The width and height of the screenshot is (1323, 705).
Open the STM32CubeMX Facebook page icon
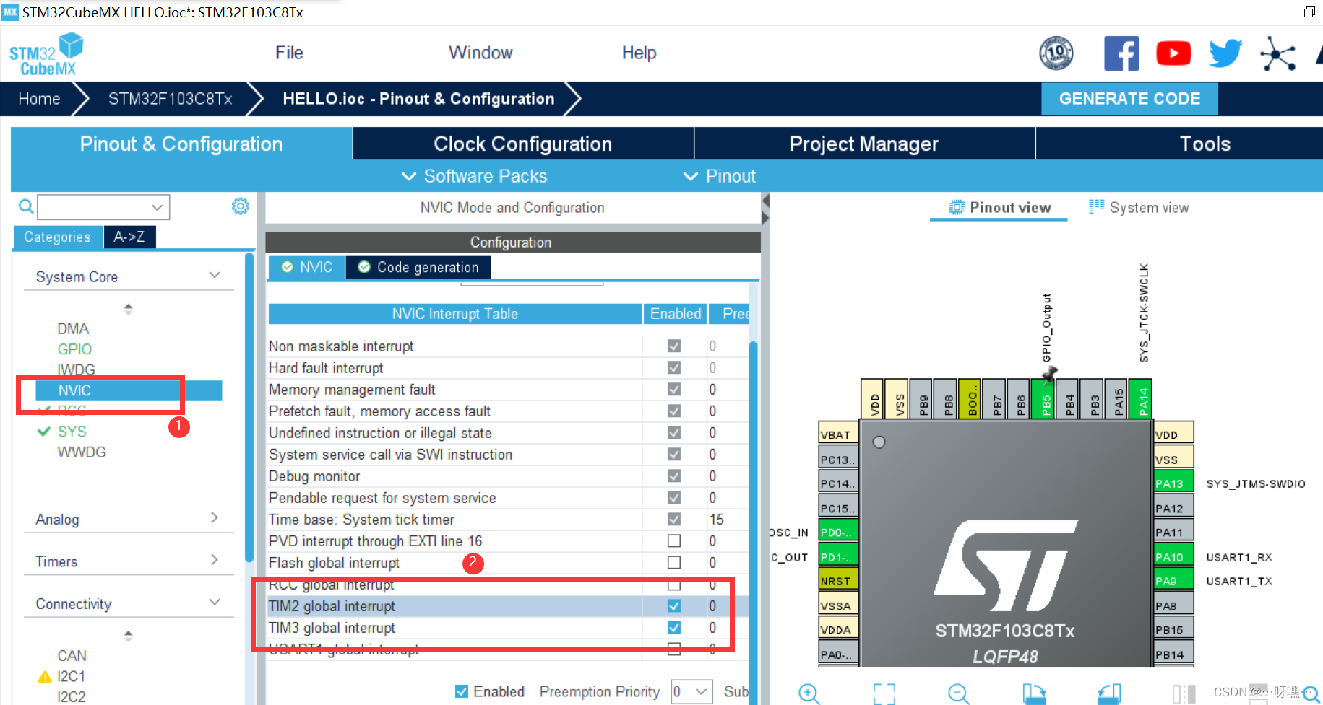[1121, 53]
